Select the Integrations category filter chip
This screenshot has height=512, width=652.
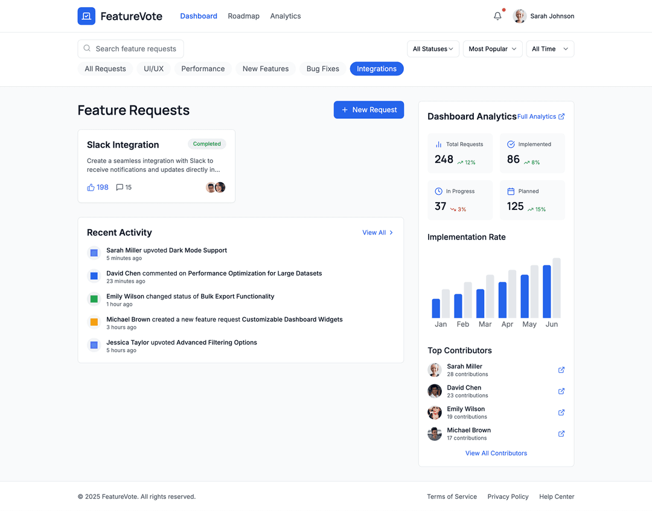376,69
